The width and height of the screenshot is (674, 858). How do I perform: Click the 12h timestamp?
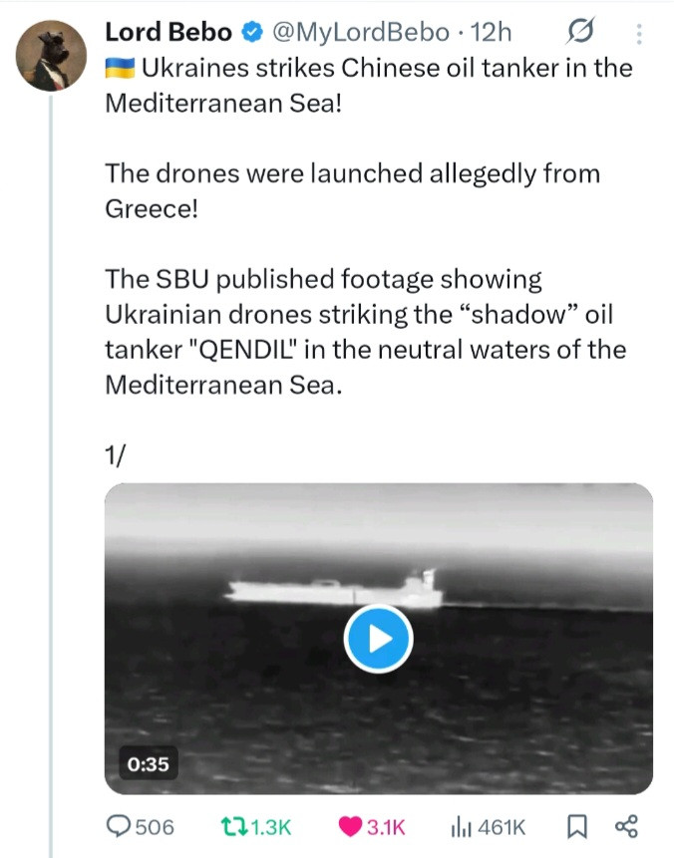491,33
